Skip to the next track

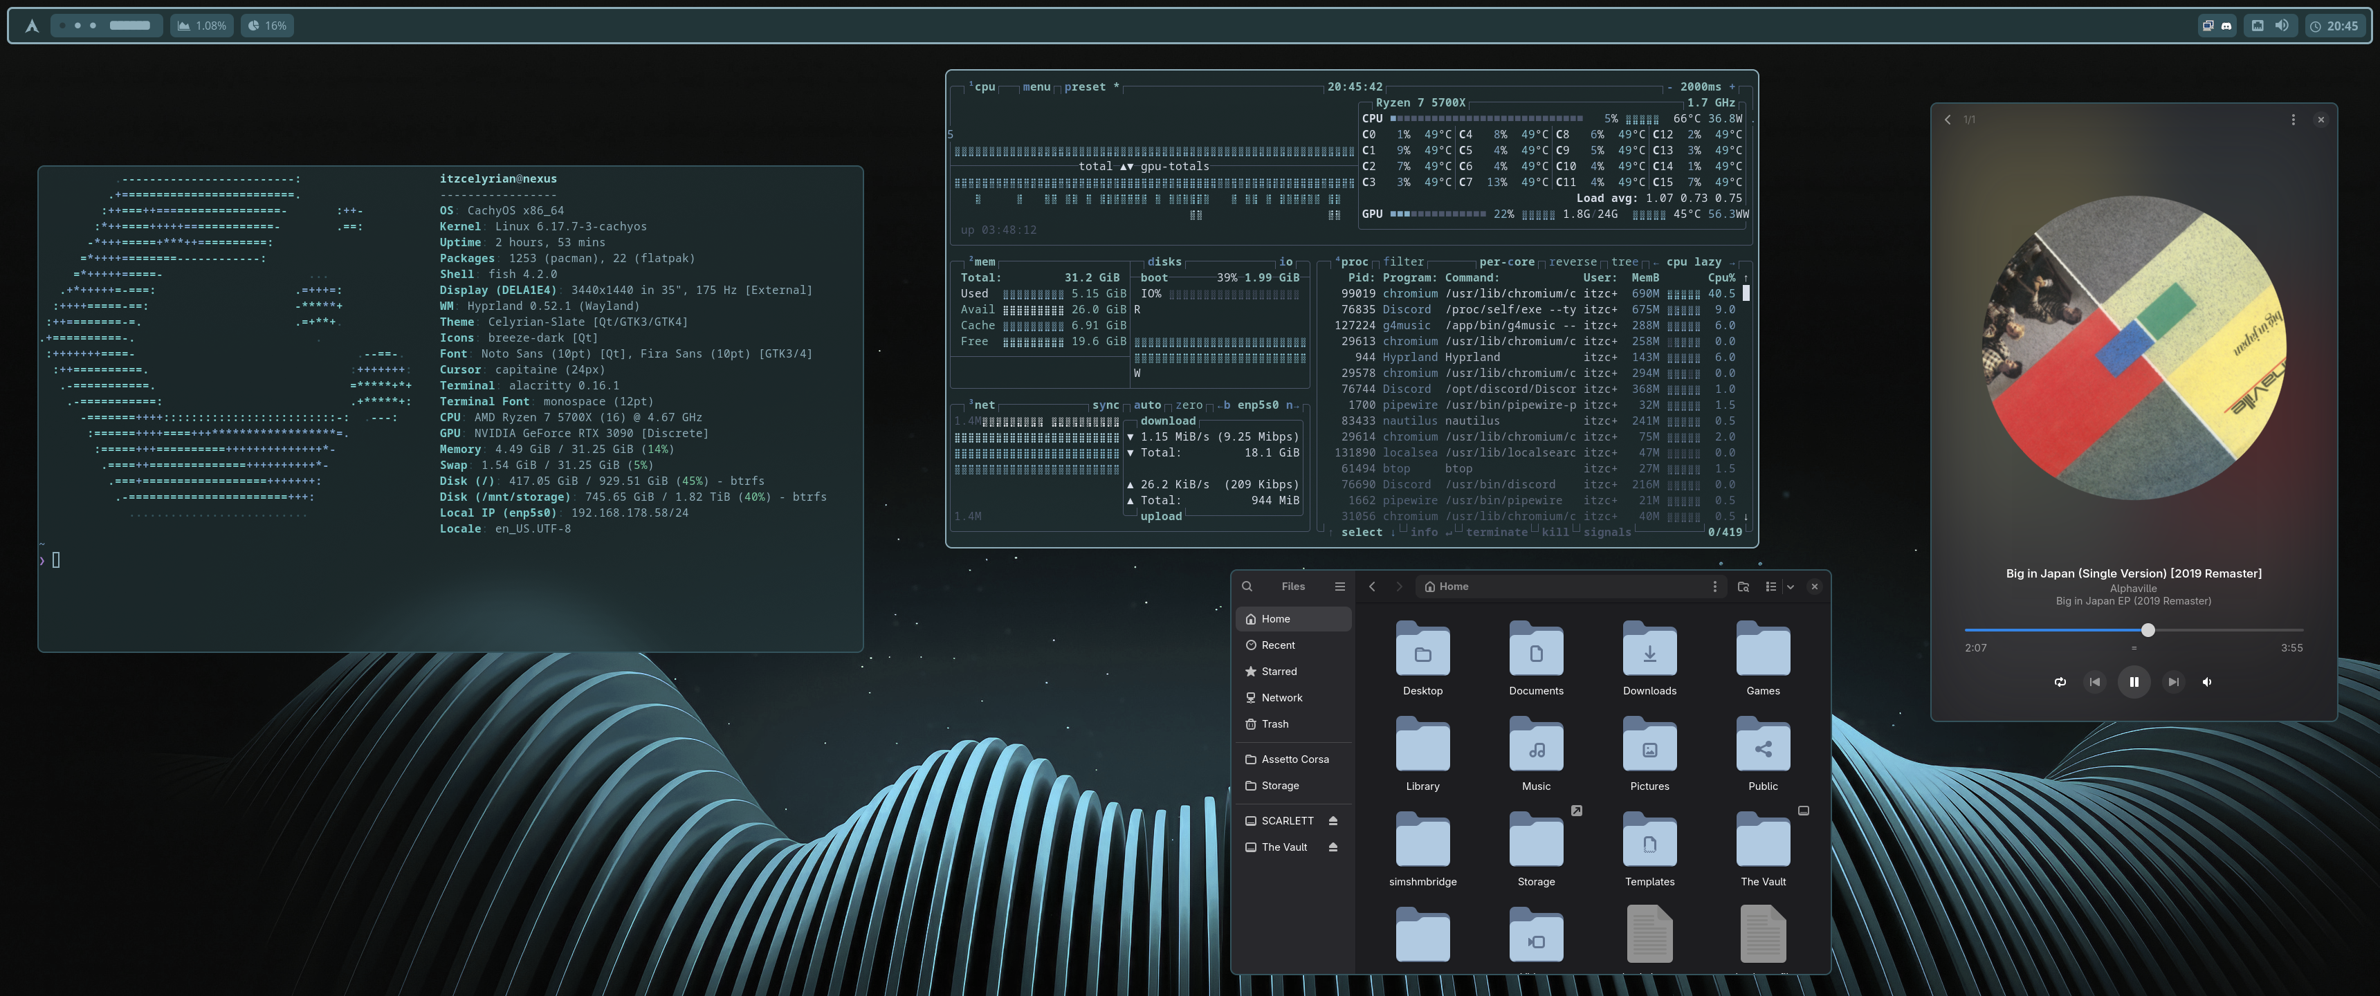pos(2173,682)
